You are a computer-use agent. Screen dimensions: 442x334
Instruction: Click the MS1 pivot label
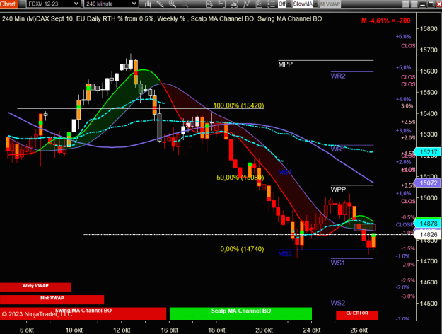click(x=285, y=172)
